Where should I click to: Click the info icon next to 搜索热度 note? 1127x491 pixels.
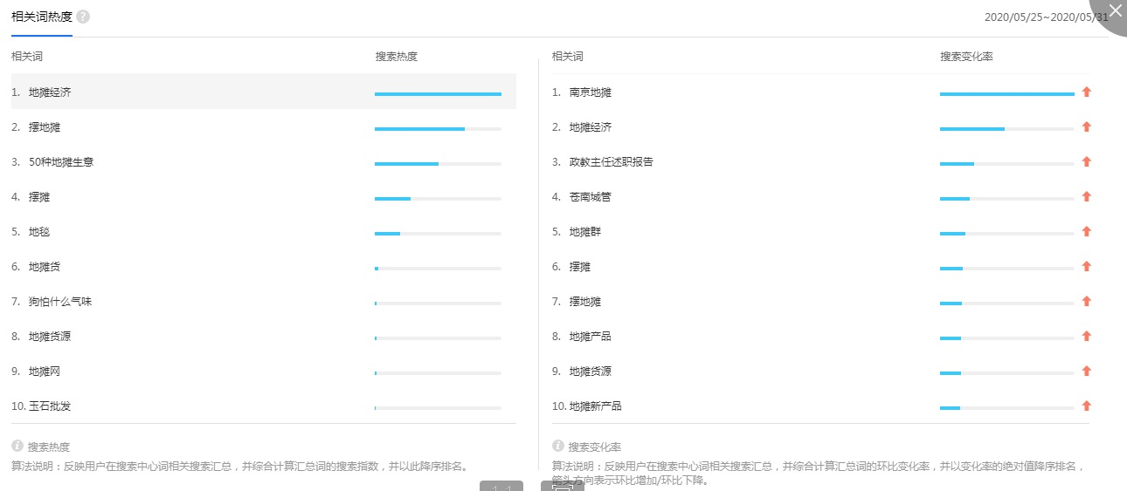(x=17, y=446)
